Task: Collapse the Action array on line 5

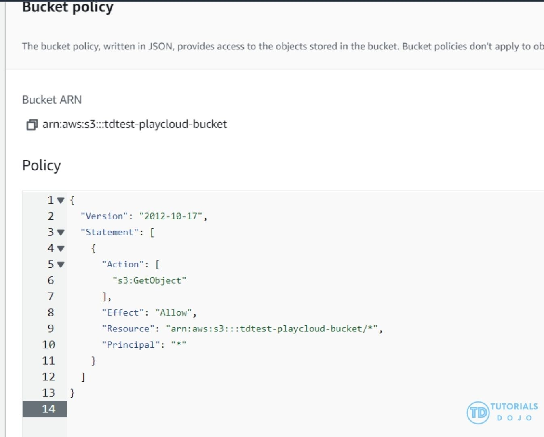Action: pyautogui.click(x=61, y=265)
